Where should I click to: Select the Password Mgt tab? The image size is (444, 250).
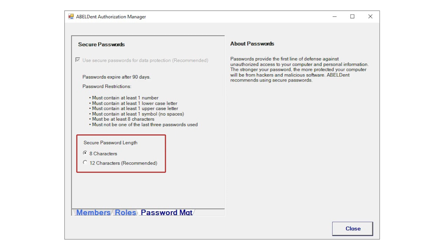(x=166, y=212)
